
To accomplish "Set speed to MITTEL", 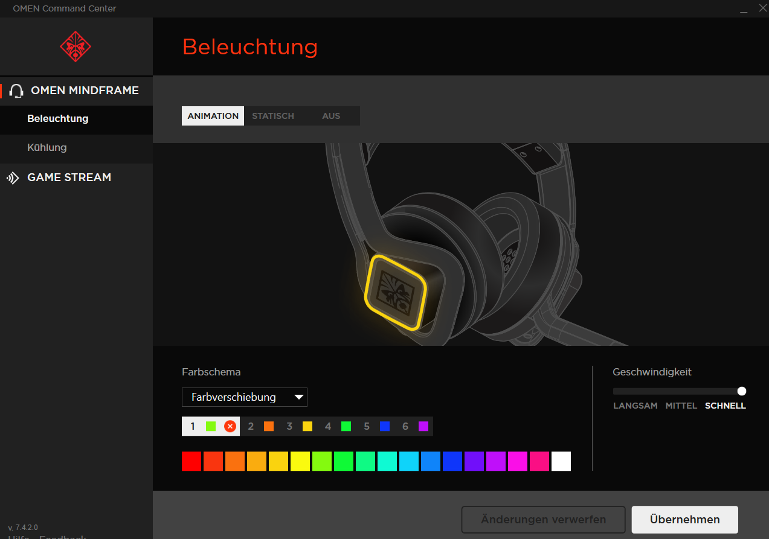I will pos(681,406).
